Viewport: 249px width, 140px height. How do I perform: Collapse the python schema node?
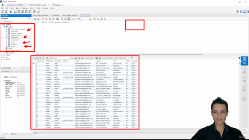[x=2, y=25]
